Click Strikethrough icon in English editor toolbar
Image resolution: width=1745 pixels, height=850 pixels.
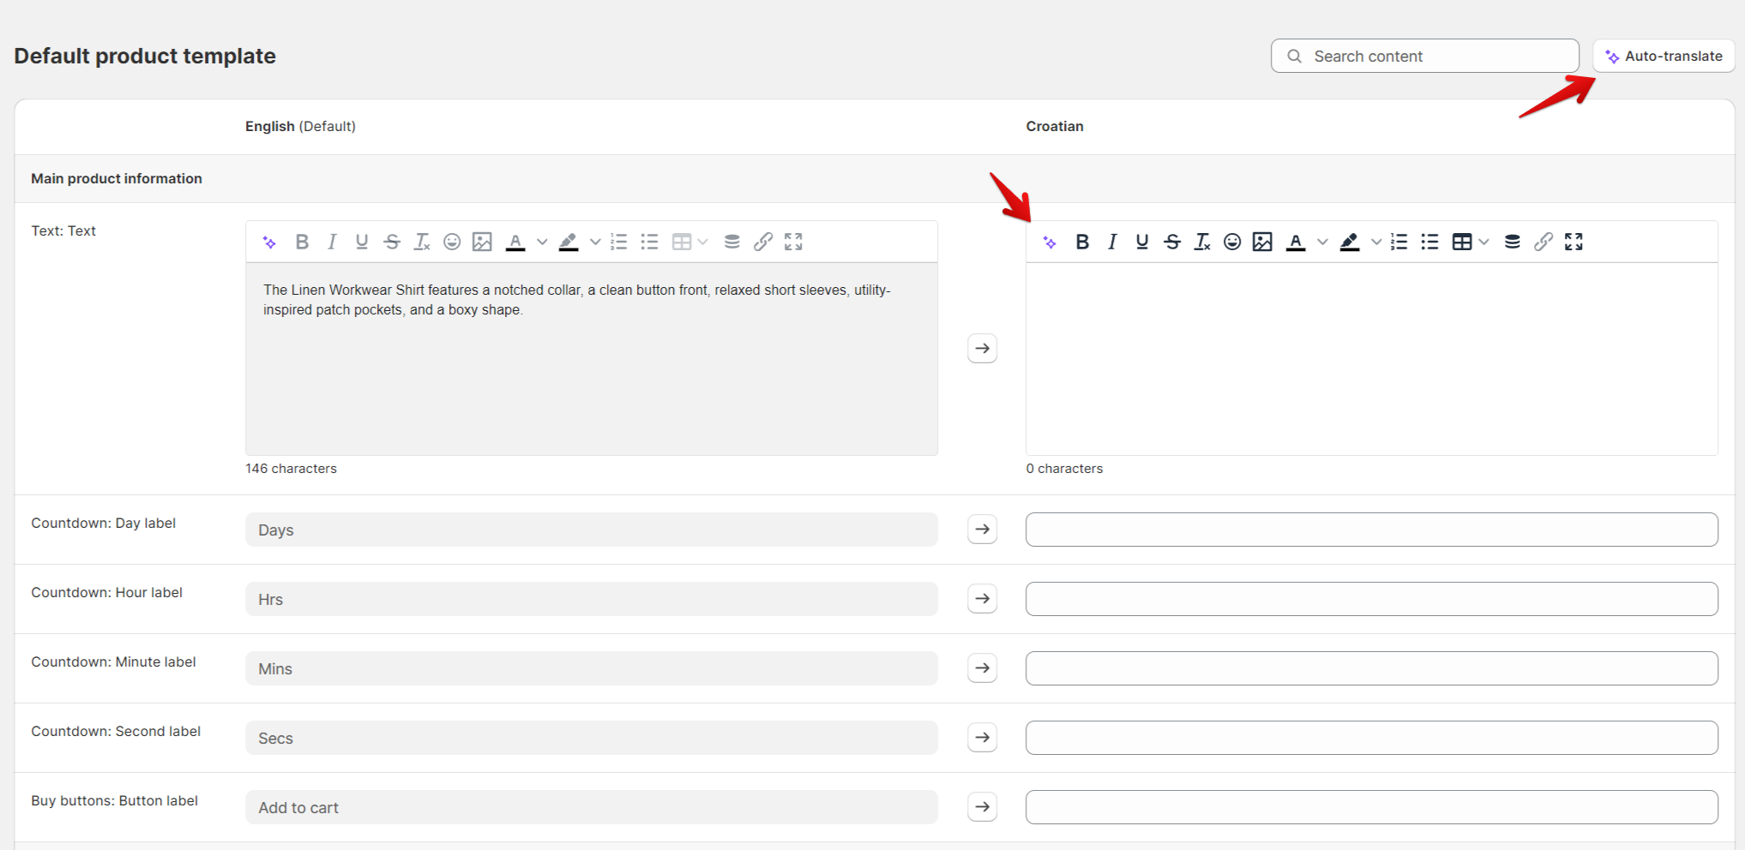click(x=392, y=242)
